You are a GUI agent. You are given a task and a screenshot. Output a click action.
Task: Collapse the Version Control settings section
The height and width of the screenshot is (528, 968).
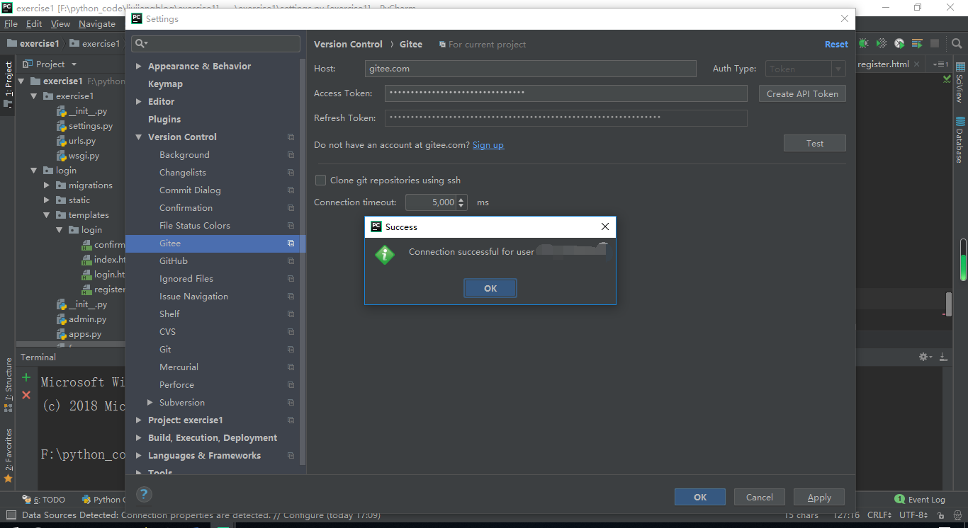[138, 137]
